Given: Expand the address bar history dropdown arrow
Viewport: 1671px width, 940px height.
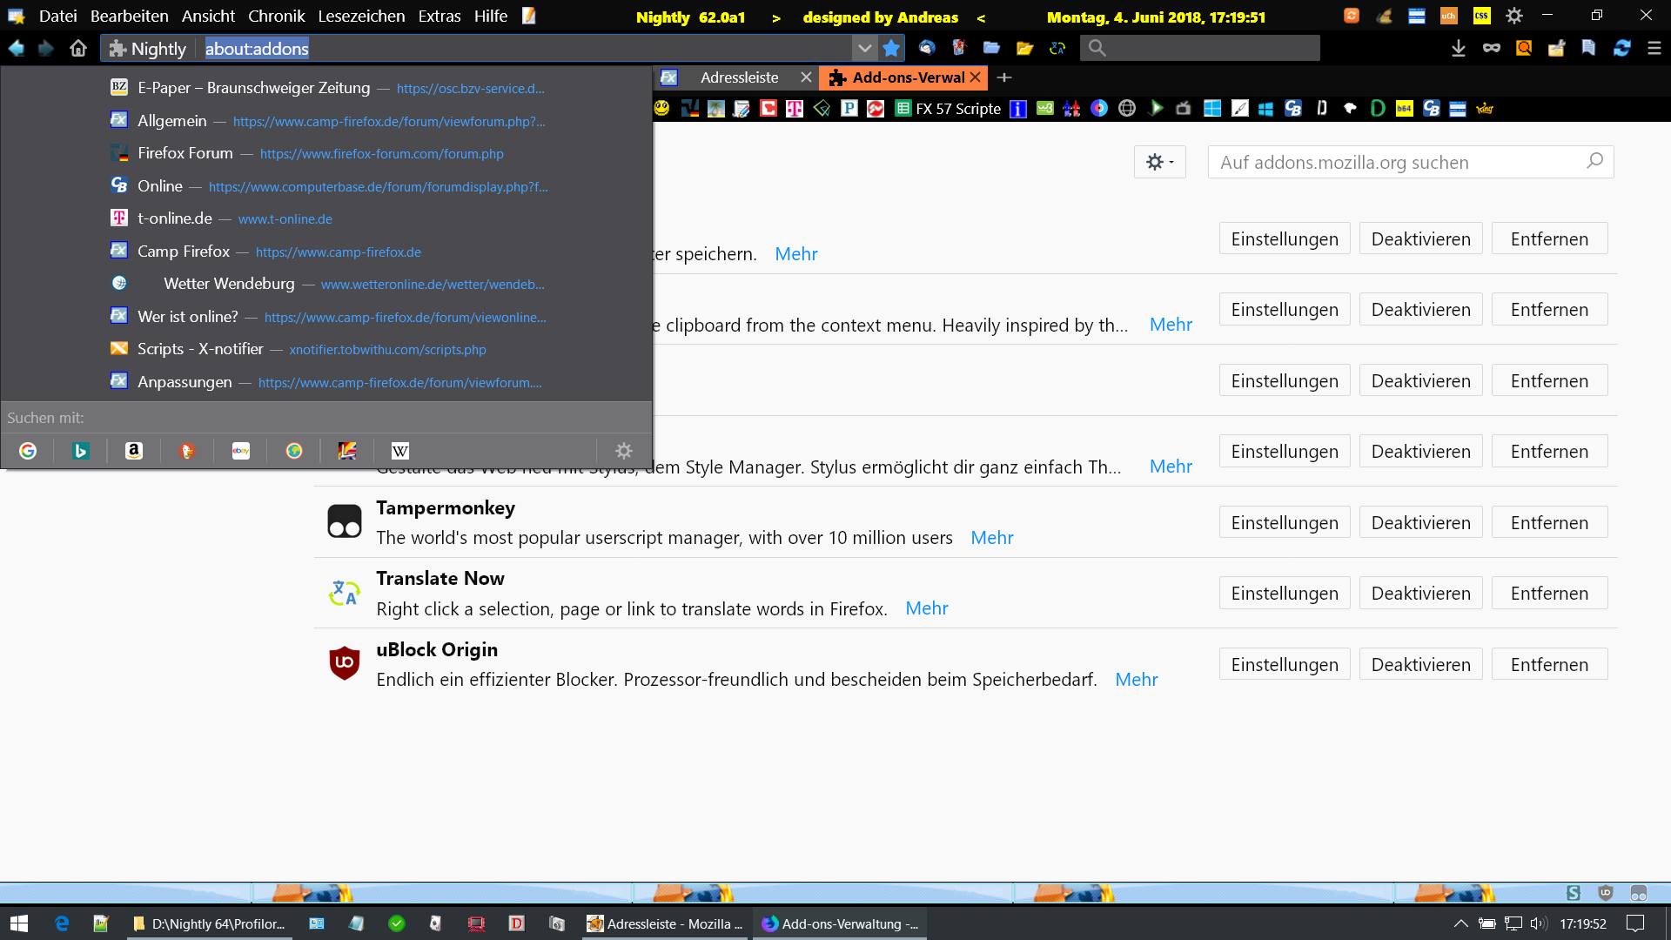Looking at the screenshot, I should pos(864,49).
